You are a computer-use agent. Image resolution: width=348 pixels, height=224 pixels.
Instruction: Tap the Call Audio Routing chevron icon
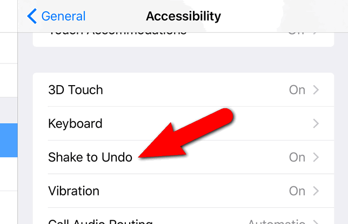coord(316,222)
